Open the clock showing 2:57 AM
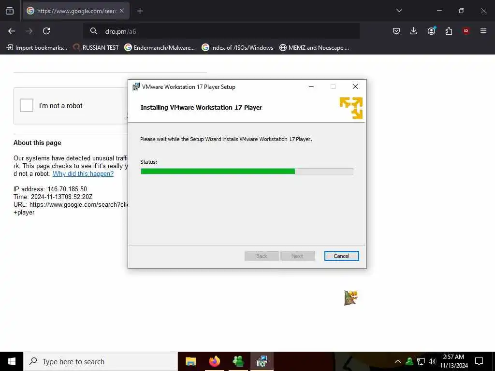The height and width of the screenshot is (371, 495). tap(453, 361)
